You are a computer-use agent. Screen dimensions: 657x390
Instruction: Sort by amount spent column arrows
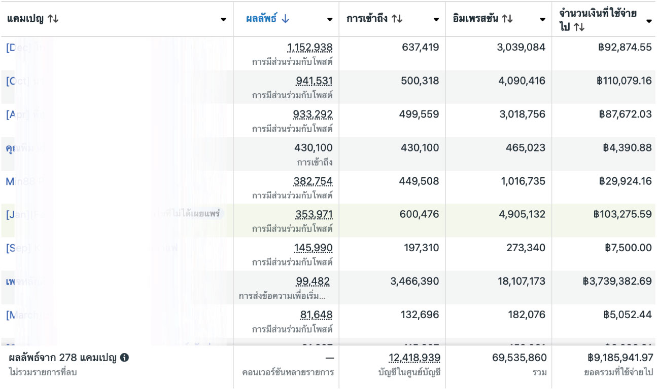coord(580,27)
